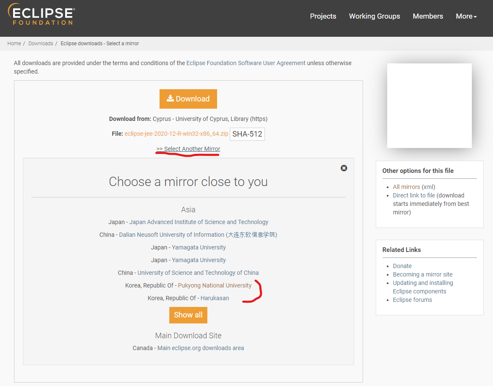Select Pukyong National University mirror
The height and width of the screenshot is (386, 493).
[x=215, y=285]
